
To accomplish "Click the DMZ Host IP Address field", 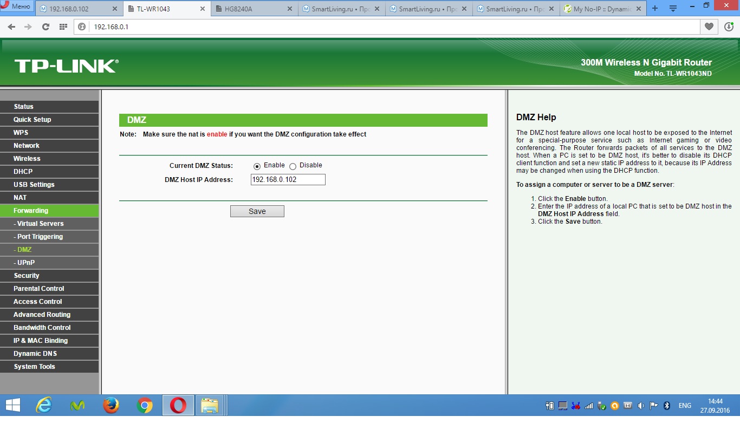I will (288, 180).
